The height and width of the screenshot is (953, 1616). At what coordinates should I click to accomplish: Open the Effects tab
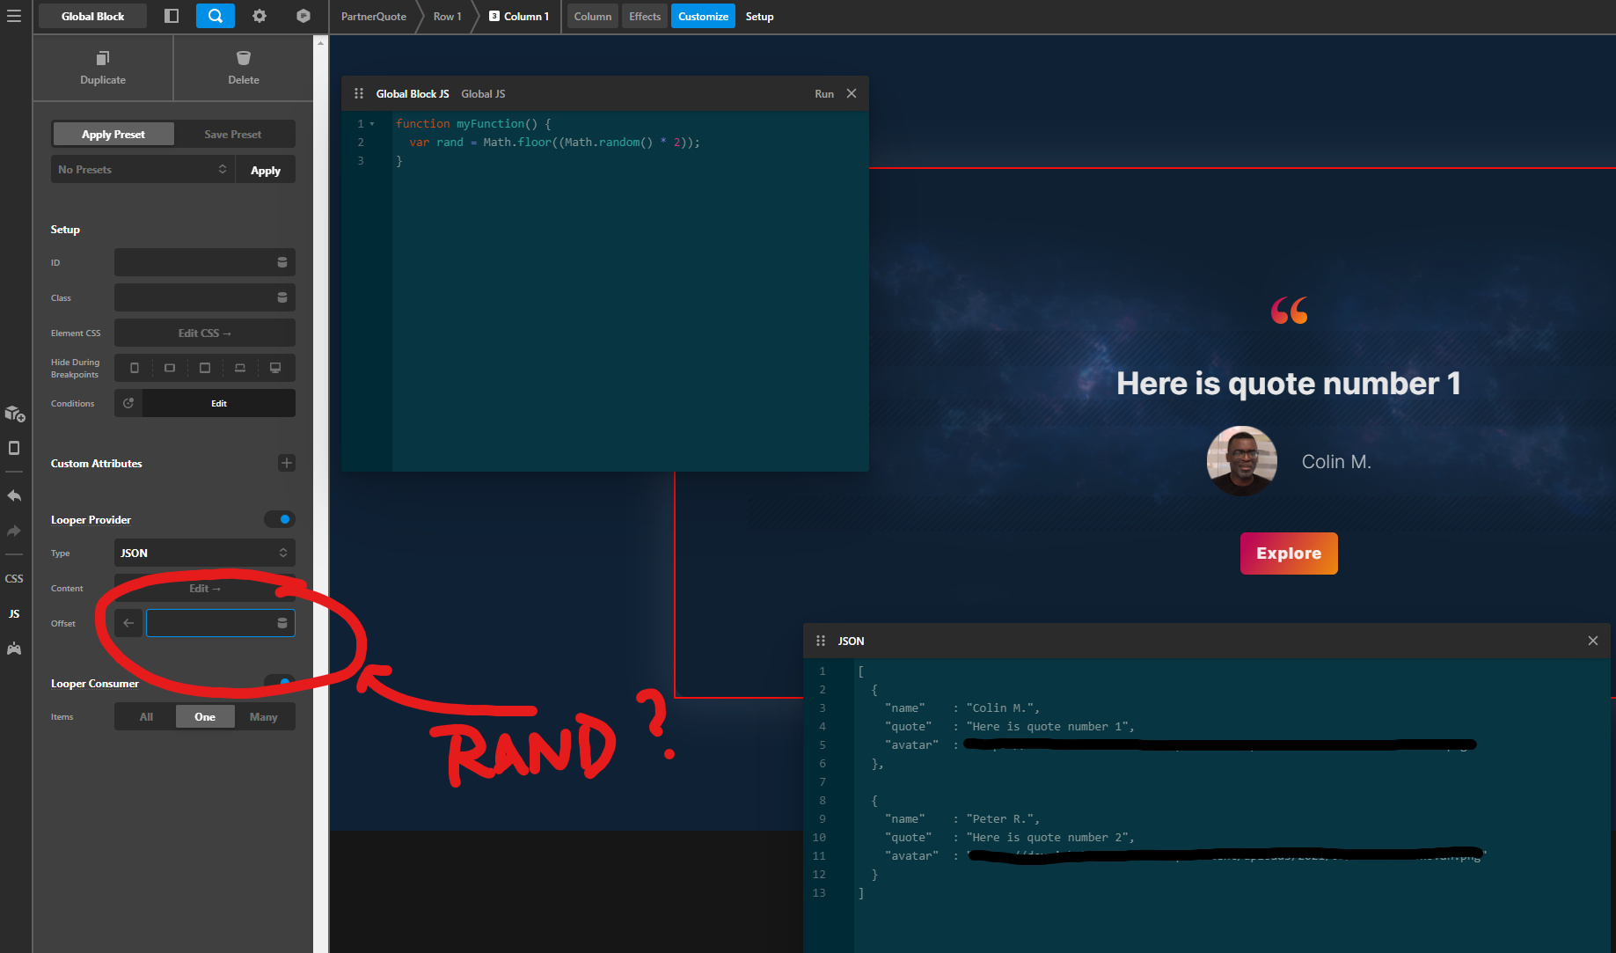(644, 16)
